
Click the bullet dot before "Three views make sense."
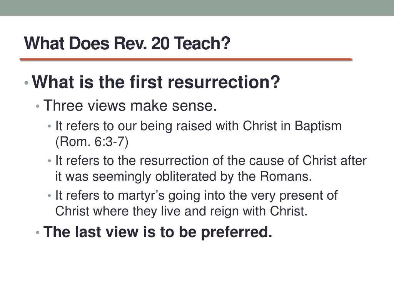pyautogui.click(x=38, y=106)
